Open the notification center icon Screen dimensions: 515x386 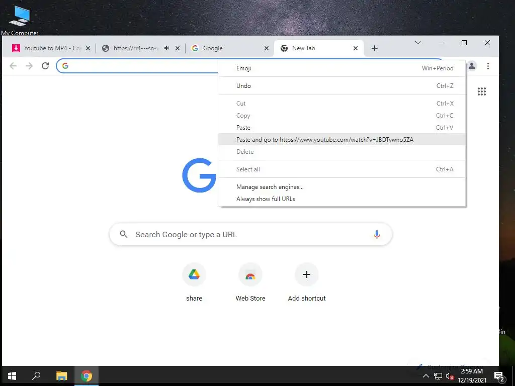pos(499,376)
